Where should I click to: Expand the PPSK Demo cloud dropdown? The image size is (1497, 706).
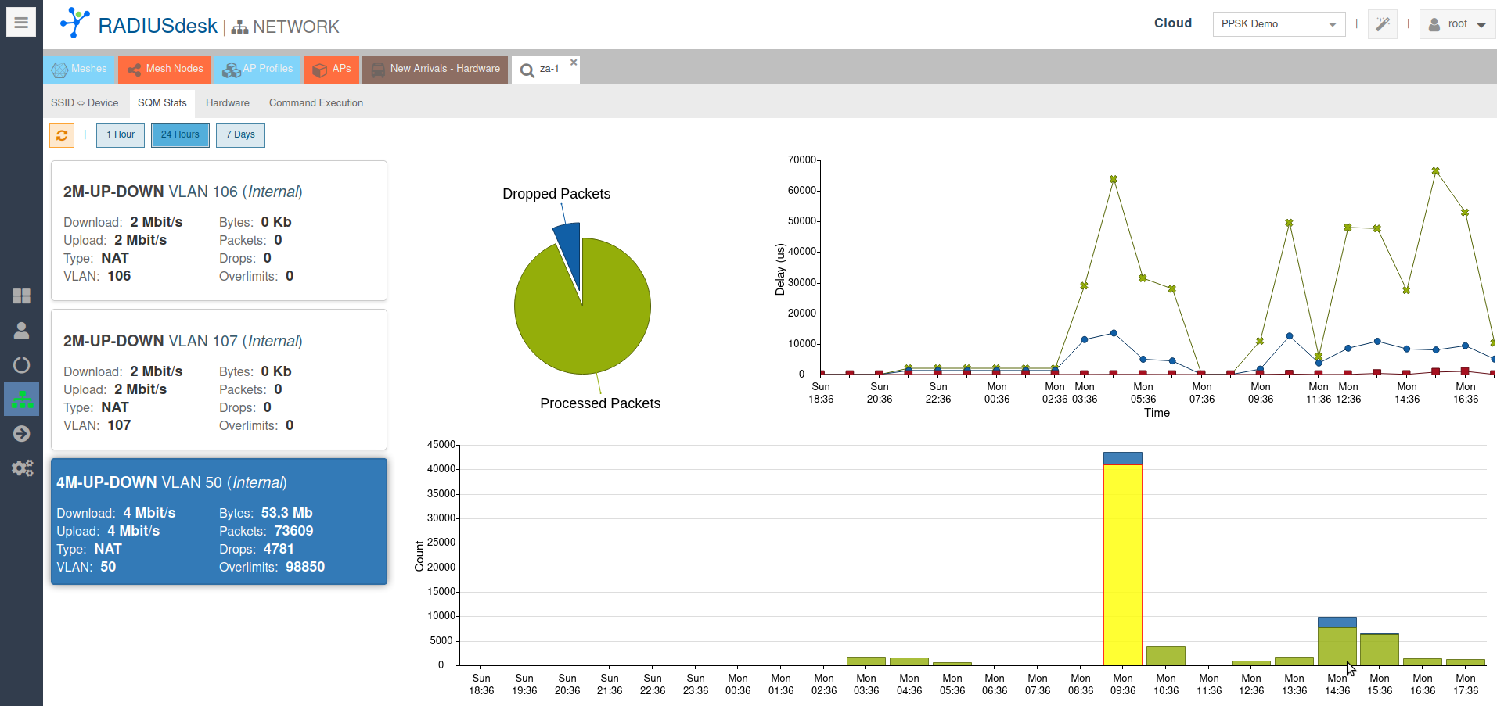[x=1279, y=24]
